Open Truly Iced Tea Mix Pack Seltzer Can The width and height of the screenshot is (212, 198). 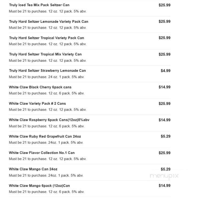pos(39,5)
